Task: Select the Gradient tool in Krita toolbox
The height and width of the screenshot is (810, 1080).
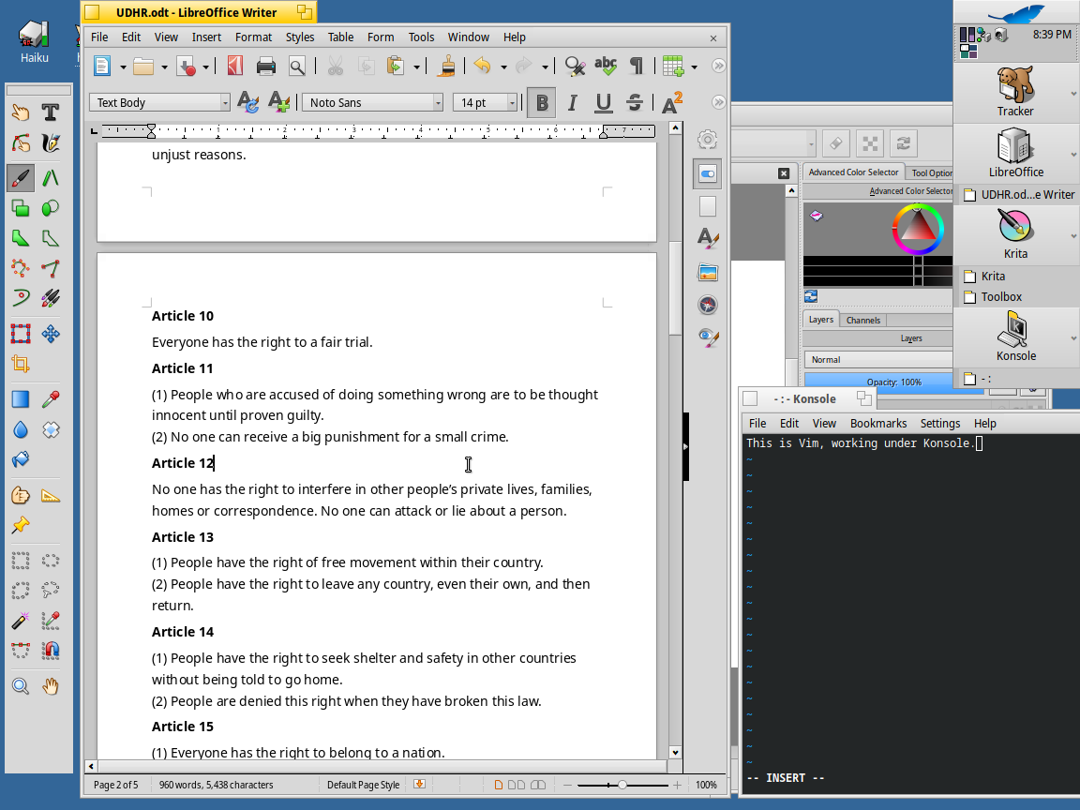Action: click(21, 399)
